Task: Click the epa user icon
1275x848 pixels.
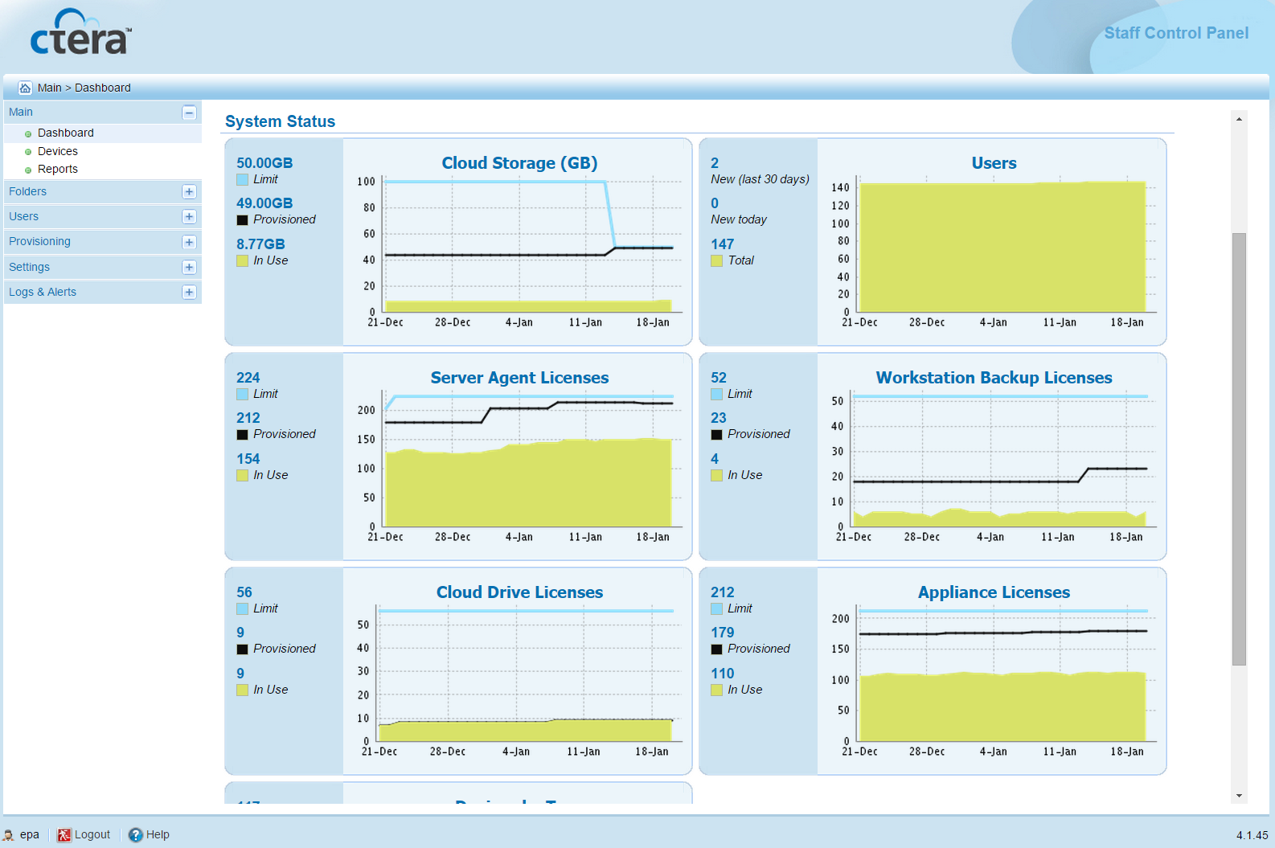Action: (8, 835)
